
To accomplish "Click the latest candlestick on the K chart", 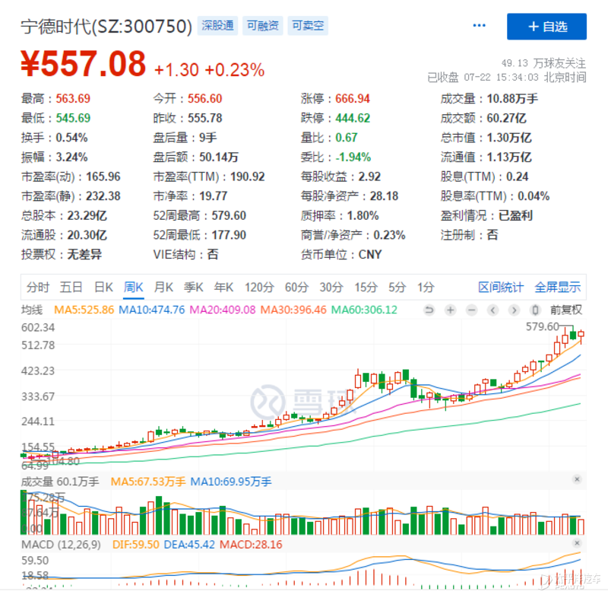I will coord(581,335).
